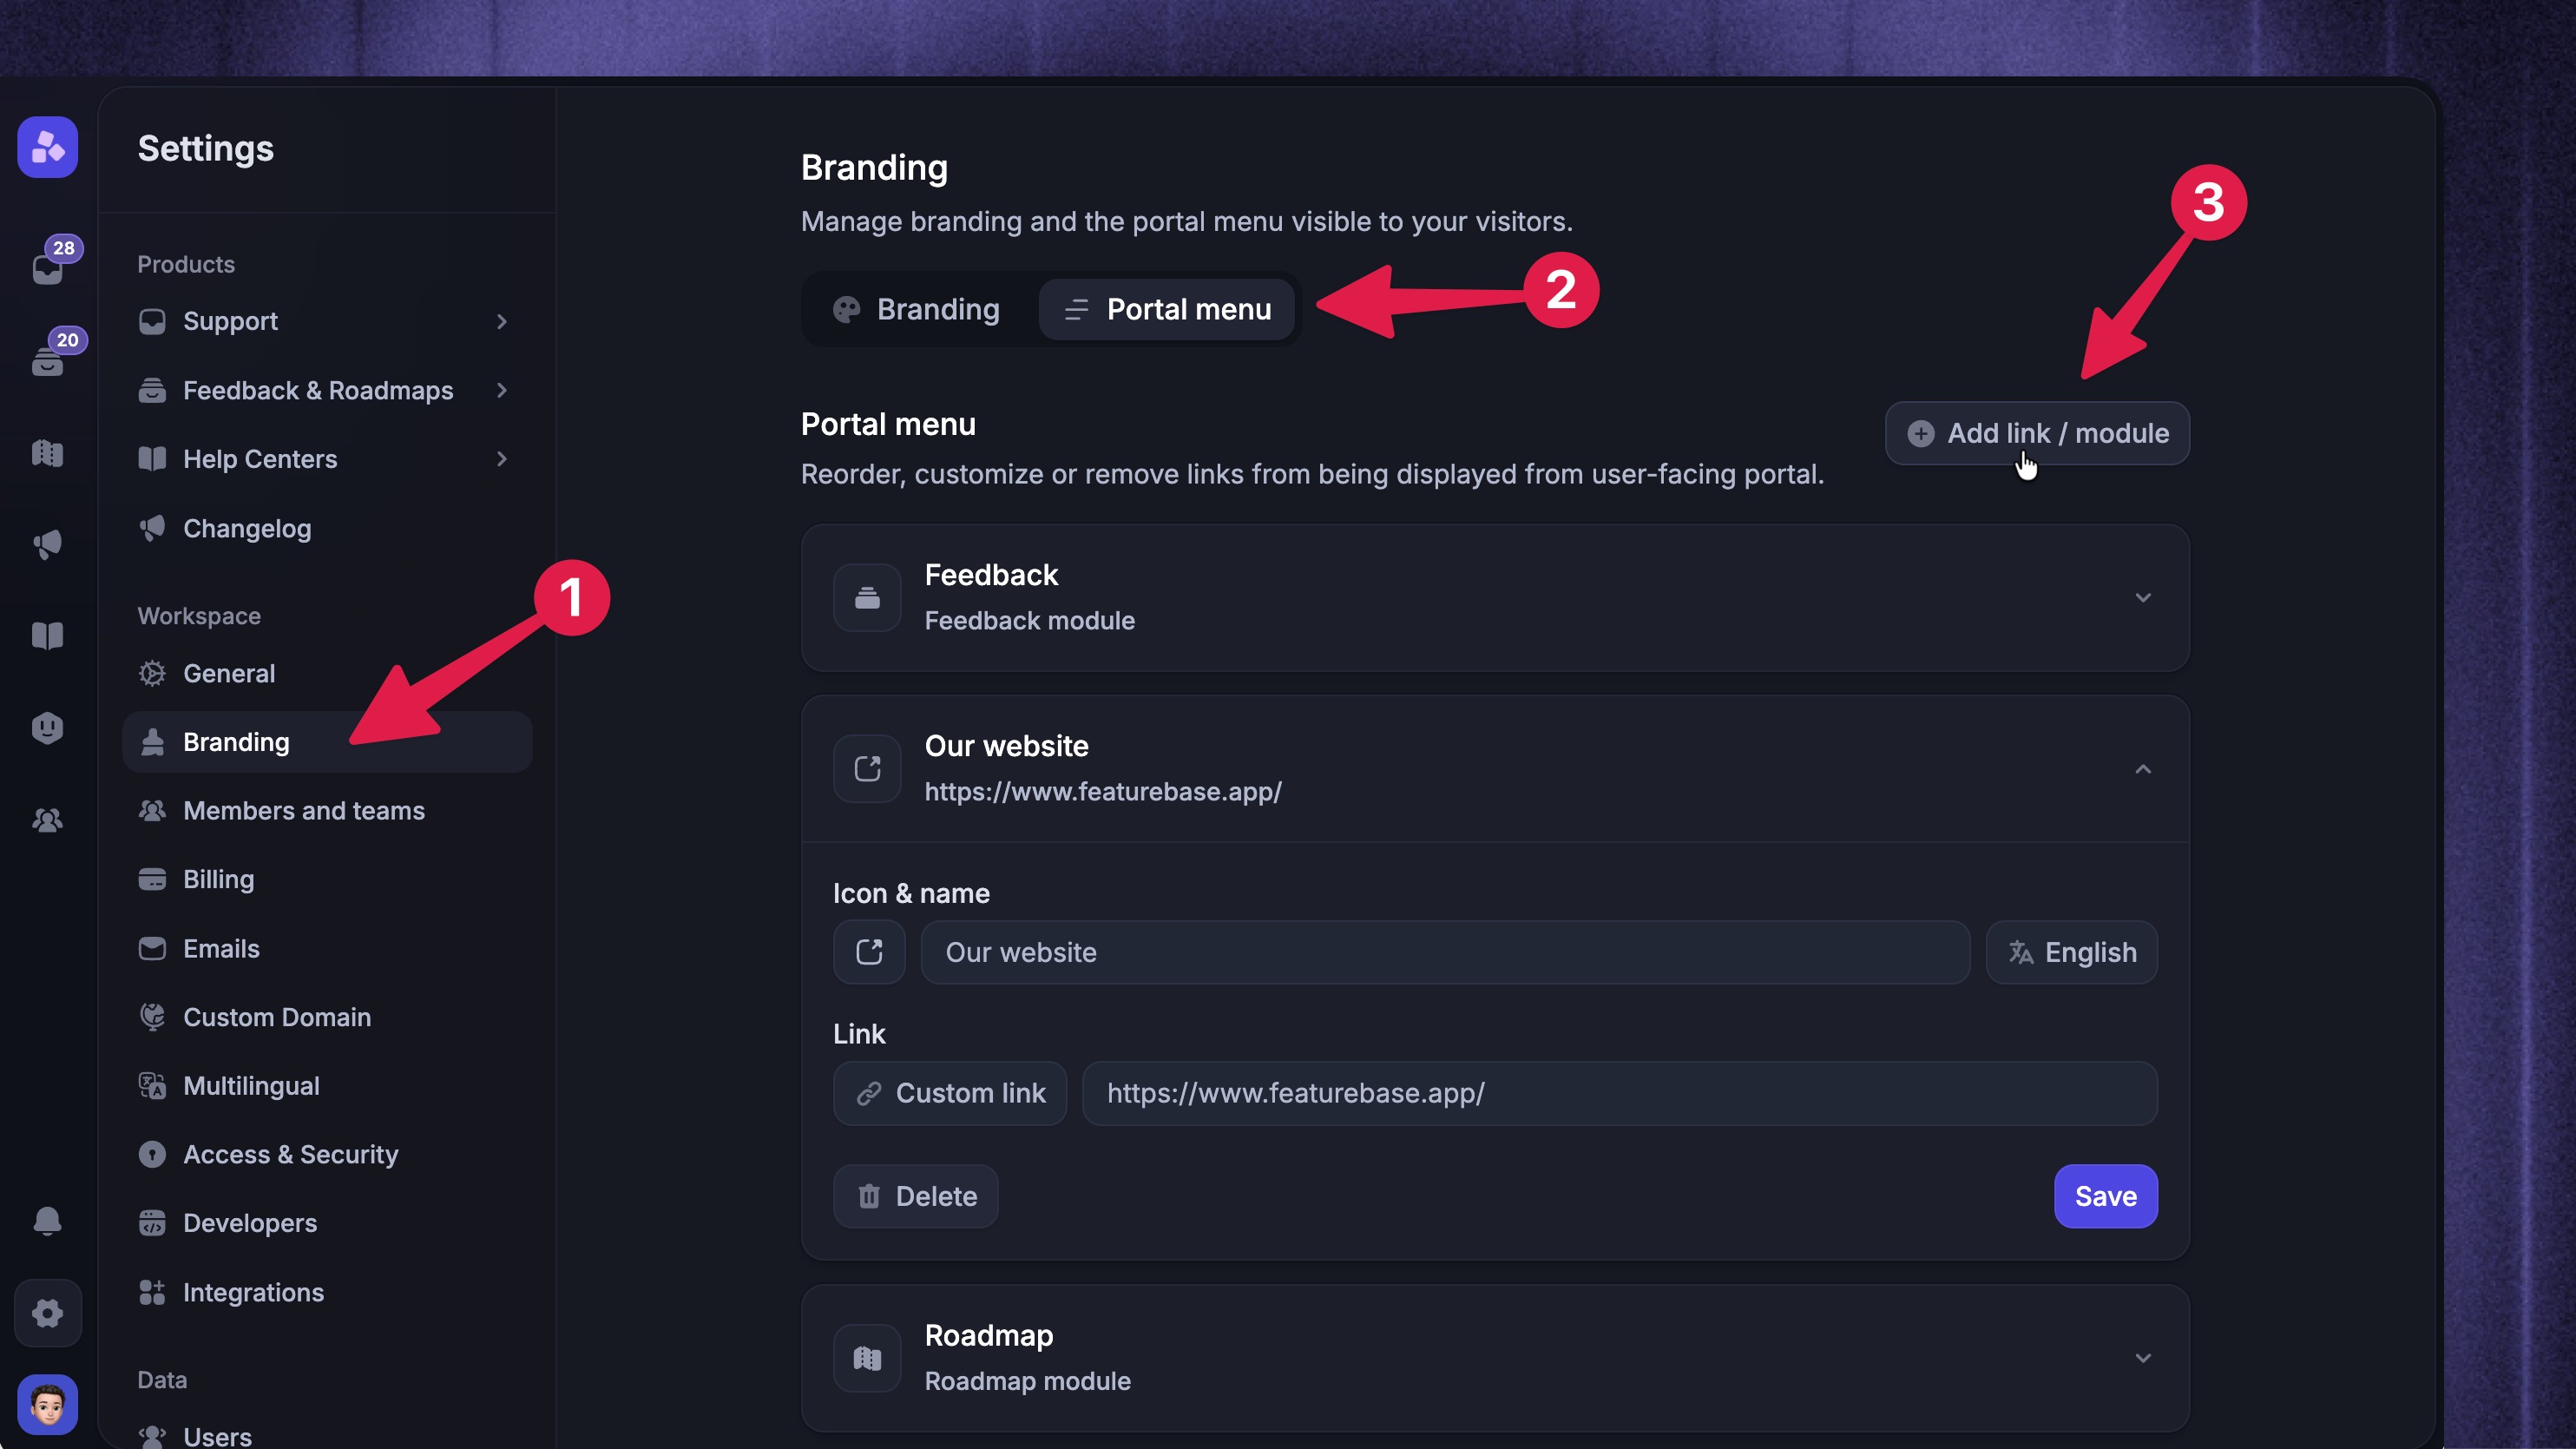Open the settings gear icon in the left rail
Image resolution: width=2576 pixels, height=1449 pixels.
[x=47, y=1312]
